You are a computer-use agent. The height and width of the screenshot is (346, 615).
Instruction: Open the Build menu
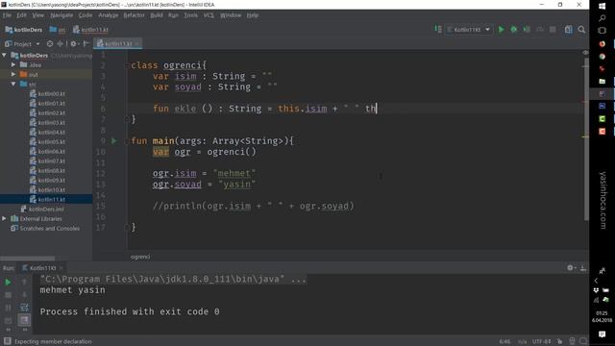point(156,15)
